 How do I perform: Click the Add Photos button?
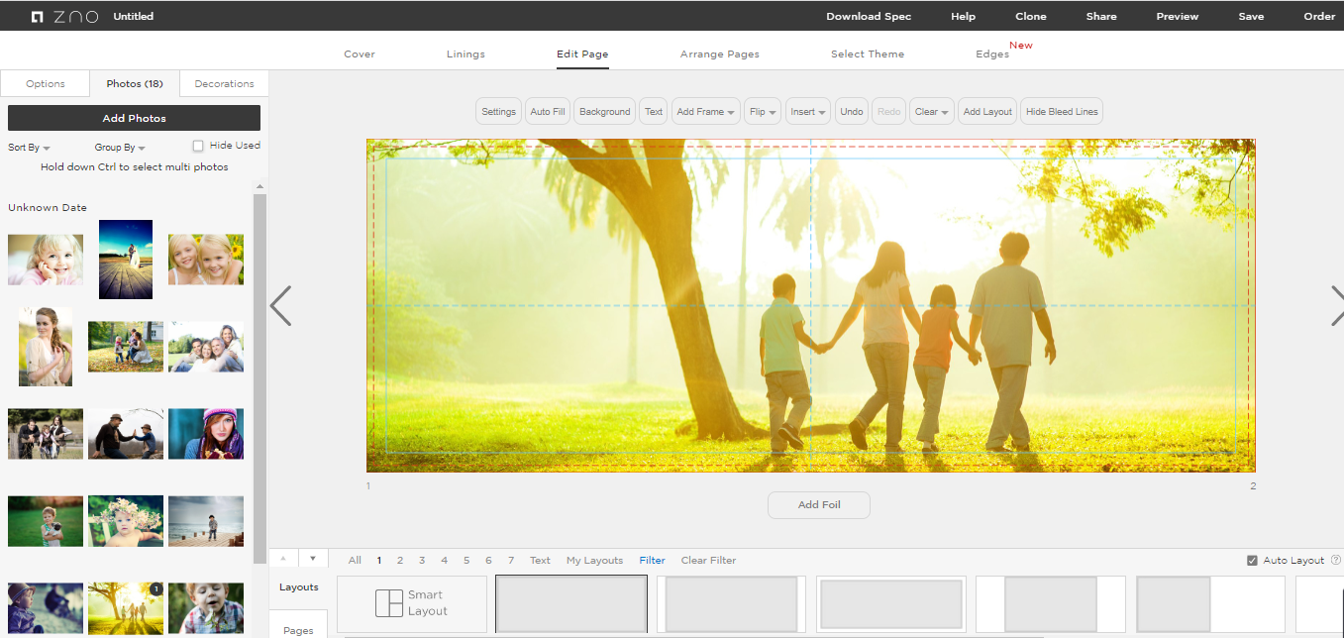135,118
